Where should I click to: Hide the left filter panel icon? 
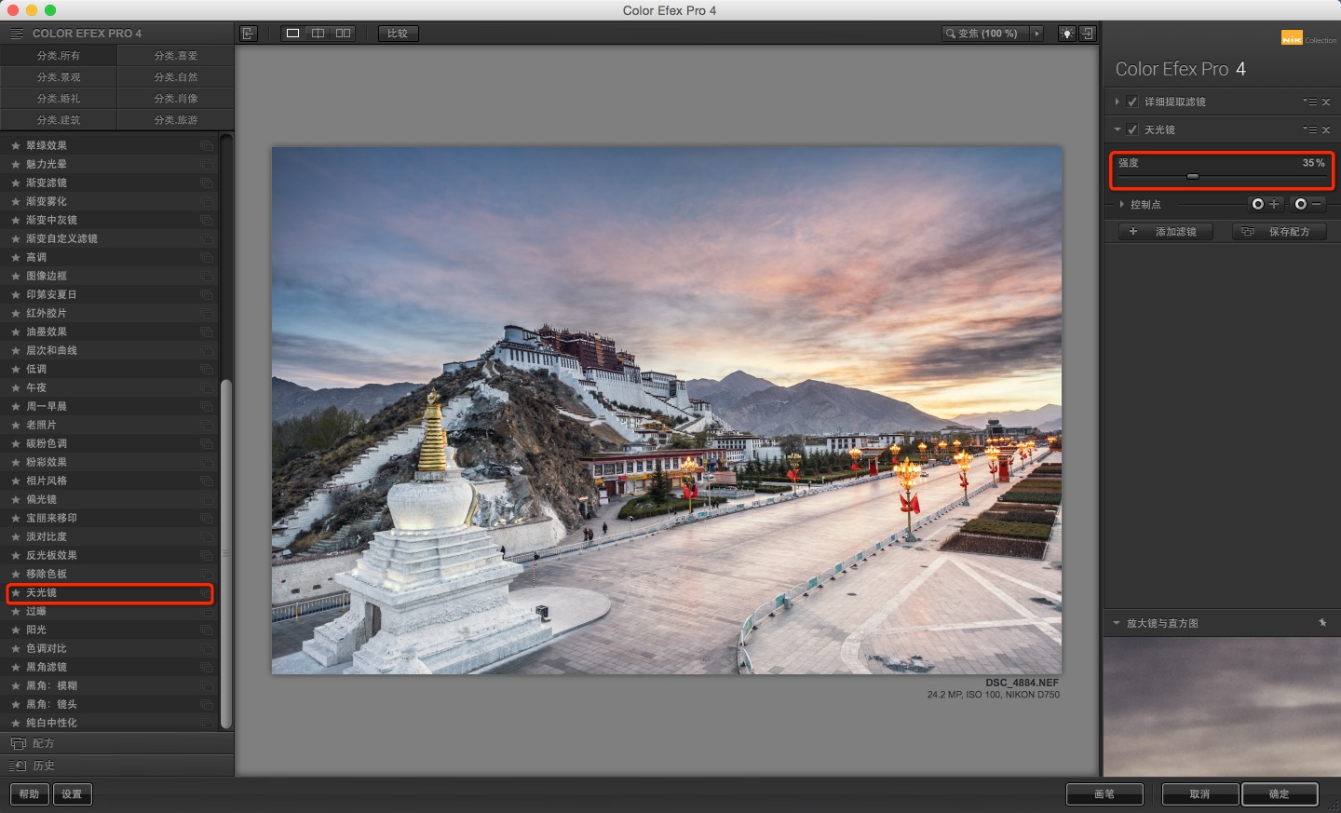point(249,34)
